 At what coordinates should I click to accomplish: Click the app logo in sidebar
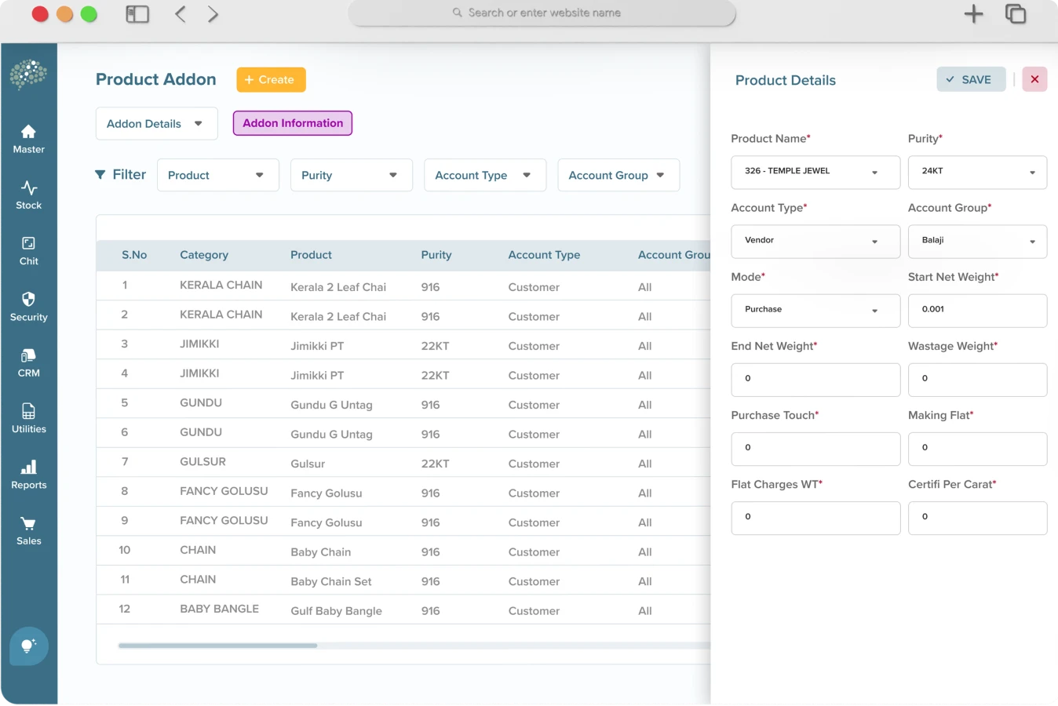28,75
